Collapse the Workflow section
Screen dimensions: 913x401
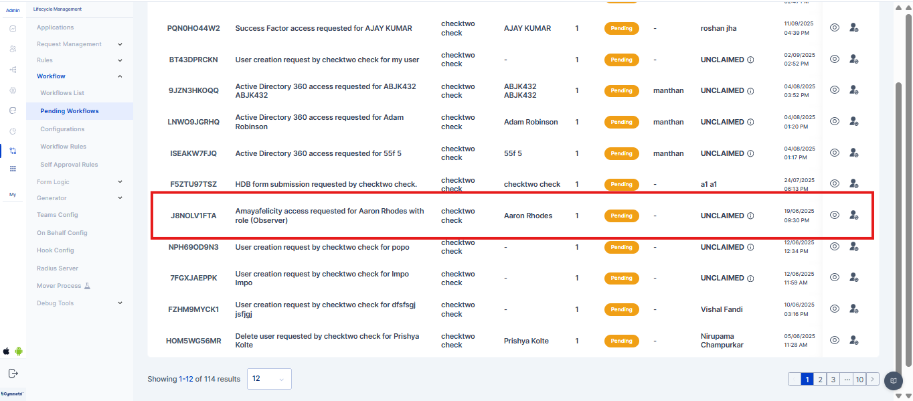click(x=120, y=76)
